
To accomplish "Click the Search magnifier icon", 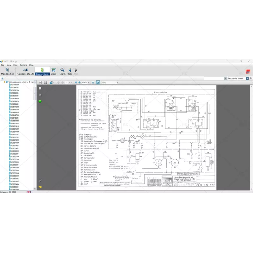I will (62, 70).
